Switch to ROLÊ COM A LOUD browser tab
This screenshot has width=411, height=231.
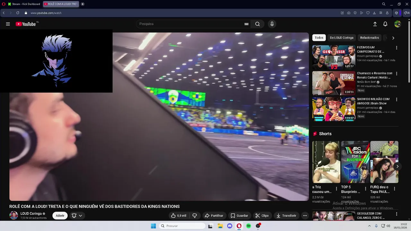(61, 4)
